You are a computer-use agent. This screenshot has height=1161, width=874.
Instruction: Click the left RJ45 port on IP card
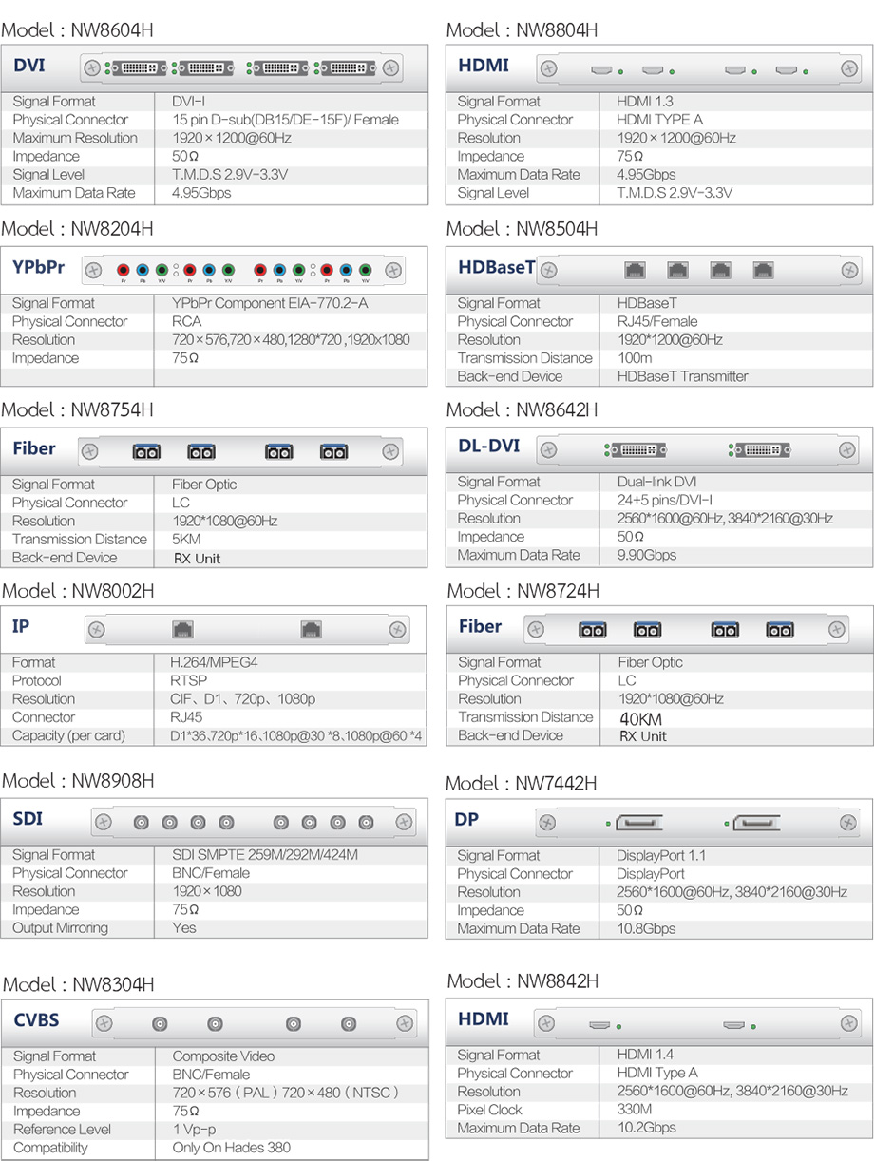click(x=182, y=629)
